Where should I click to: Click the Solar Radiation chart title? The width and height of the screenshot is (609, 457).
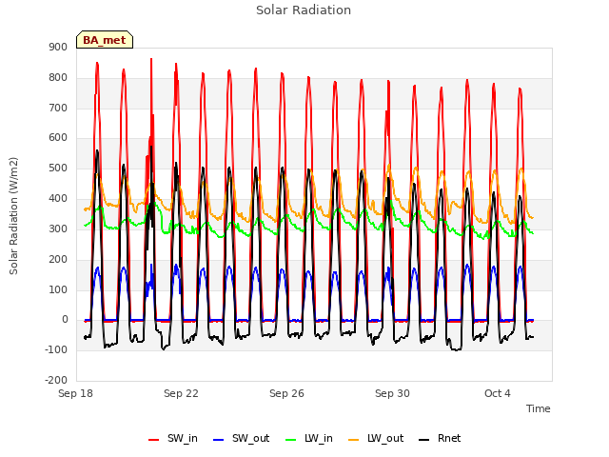[x=304, y=10]
